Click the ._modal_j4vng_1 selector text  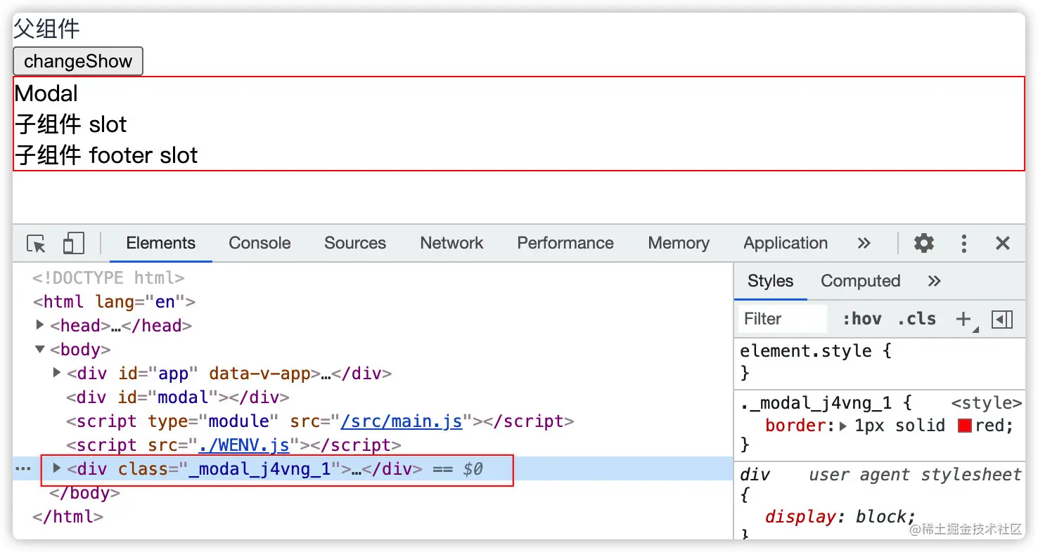tap(816, 403)
